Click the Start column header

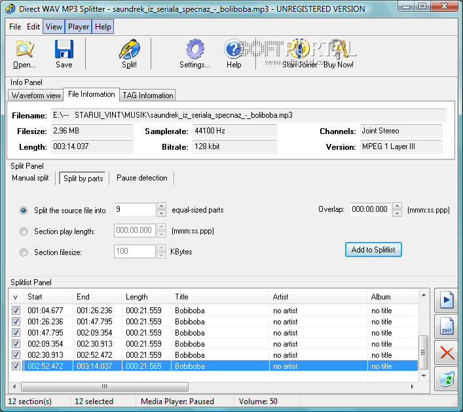[x=48, y=297]
